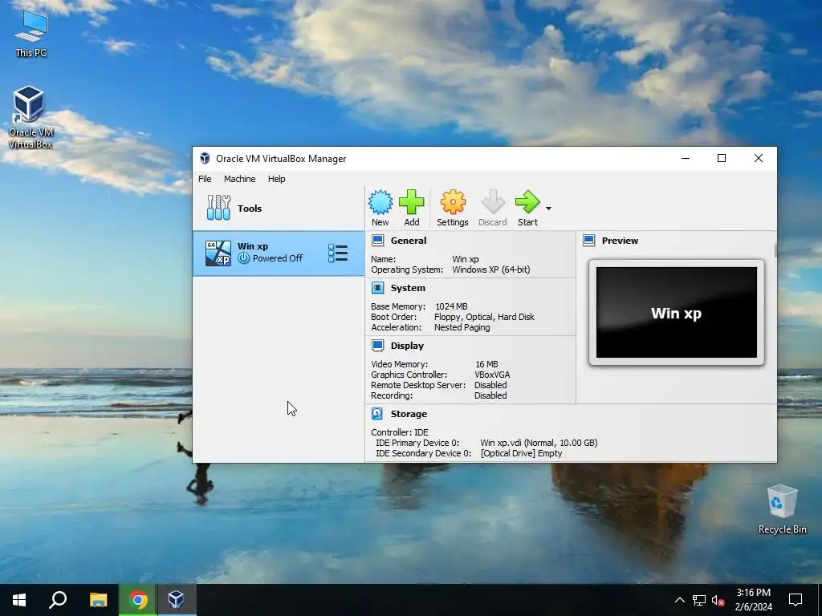This screenshot has height=616, width=822.
Task: Click the General section icon
Action: click(377, 241)
